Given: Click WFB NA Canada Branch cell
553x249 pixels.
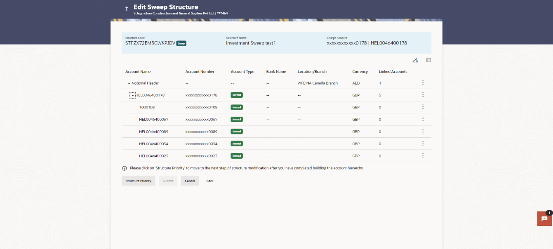Looking at the screenshot, I should 318,83.
